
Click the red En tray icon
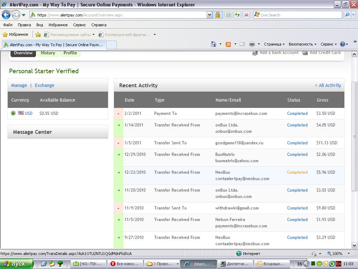[338, 264]
